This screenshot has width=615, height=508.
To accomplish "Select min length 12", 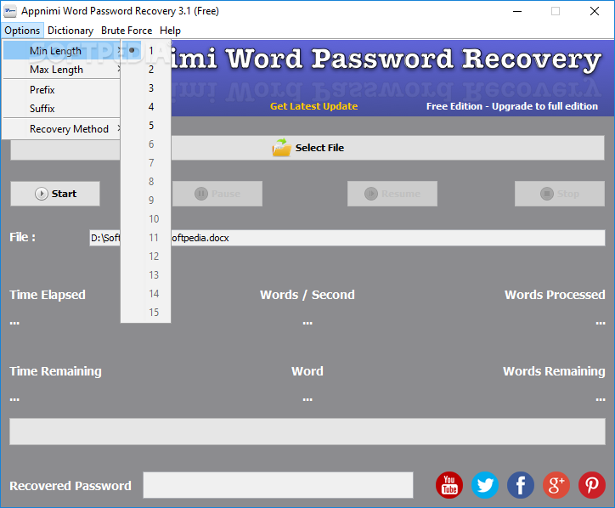I will click(x=145, y=257).
